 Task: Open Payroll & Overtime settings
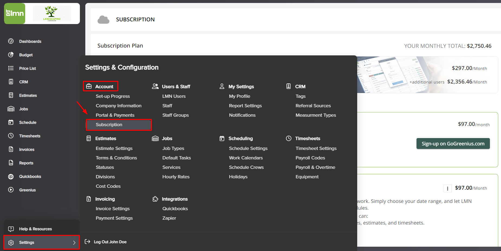point(315,167)
